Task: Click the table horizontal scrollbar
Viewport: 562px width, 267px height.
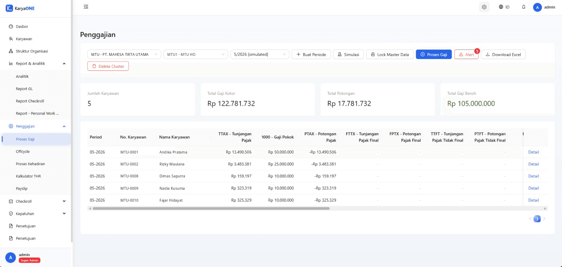Action: (211, 208)
